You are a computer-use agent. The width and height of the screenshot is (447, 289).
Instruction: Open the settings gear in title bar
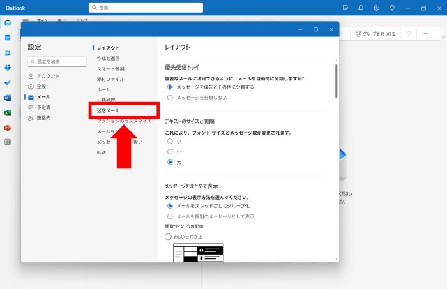click(x=377, y=8)
